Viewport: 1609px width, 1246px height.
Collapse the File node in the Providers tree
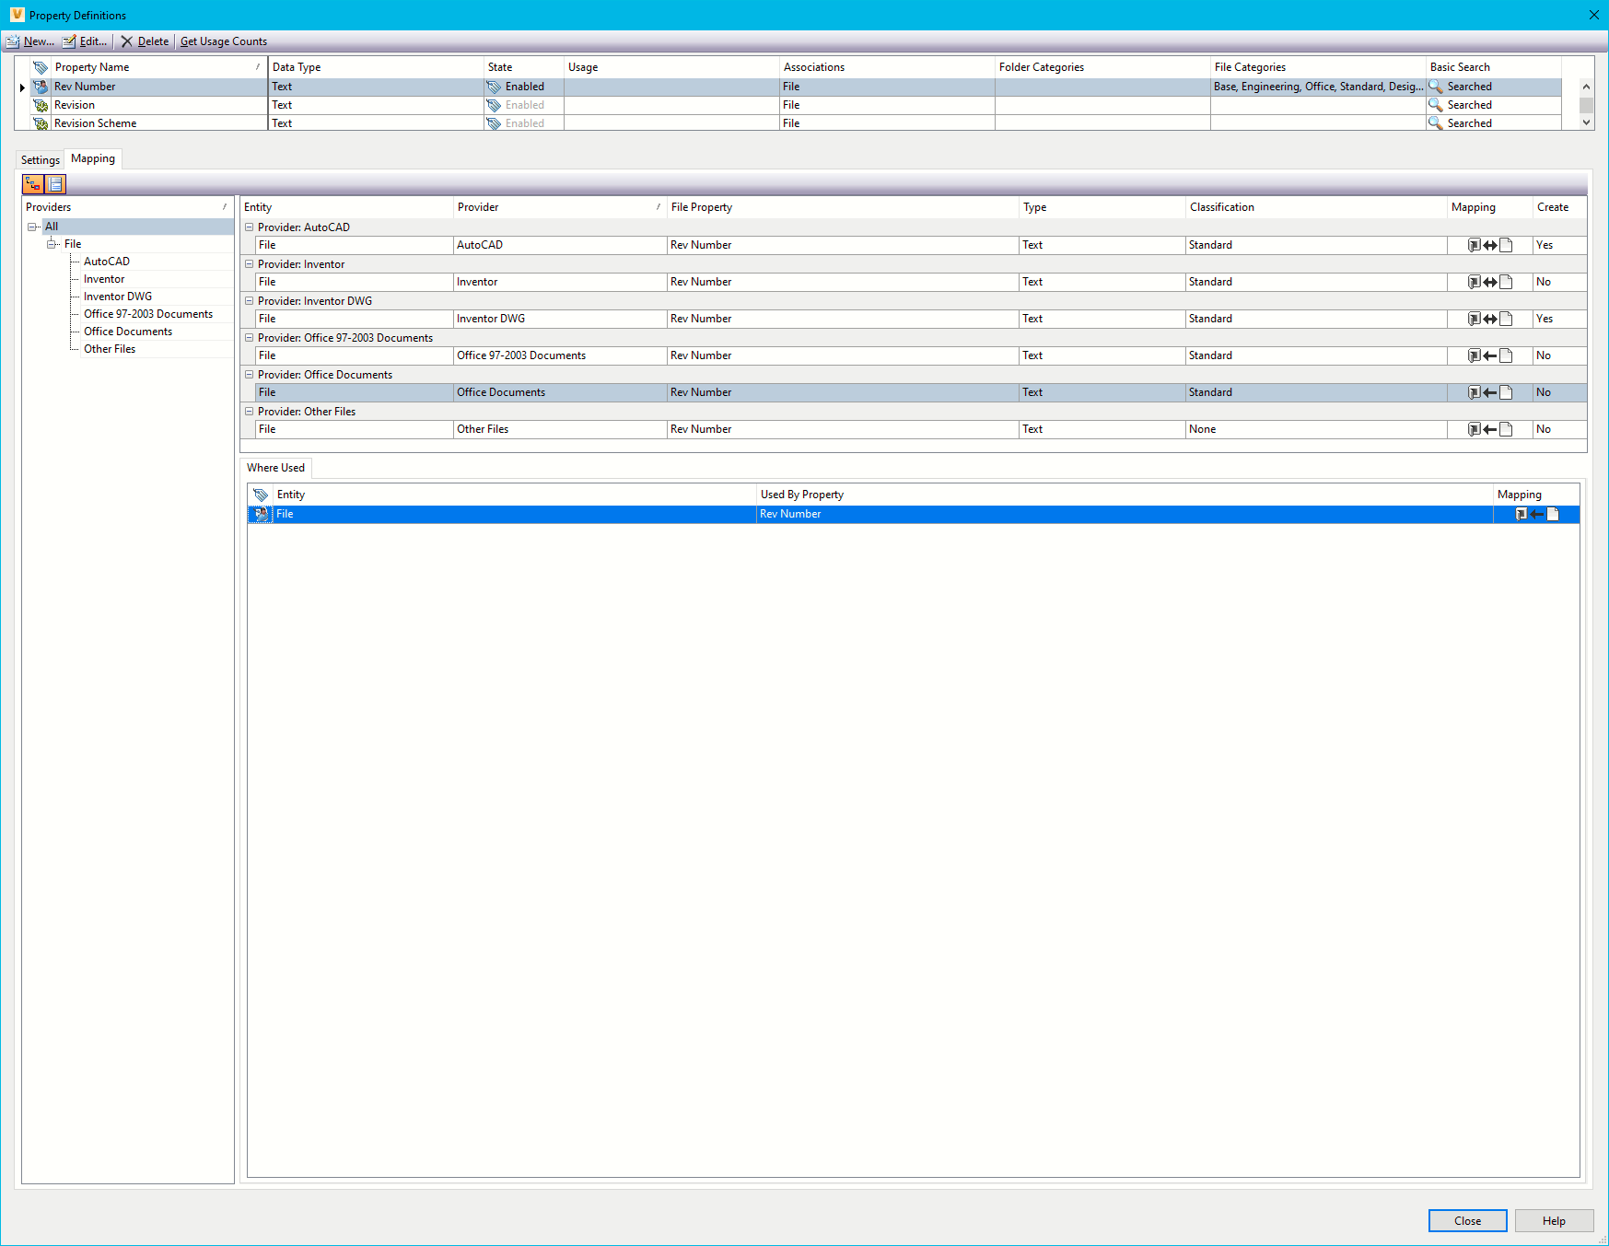pos(52,243)
